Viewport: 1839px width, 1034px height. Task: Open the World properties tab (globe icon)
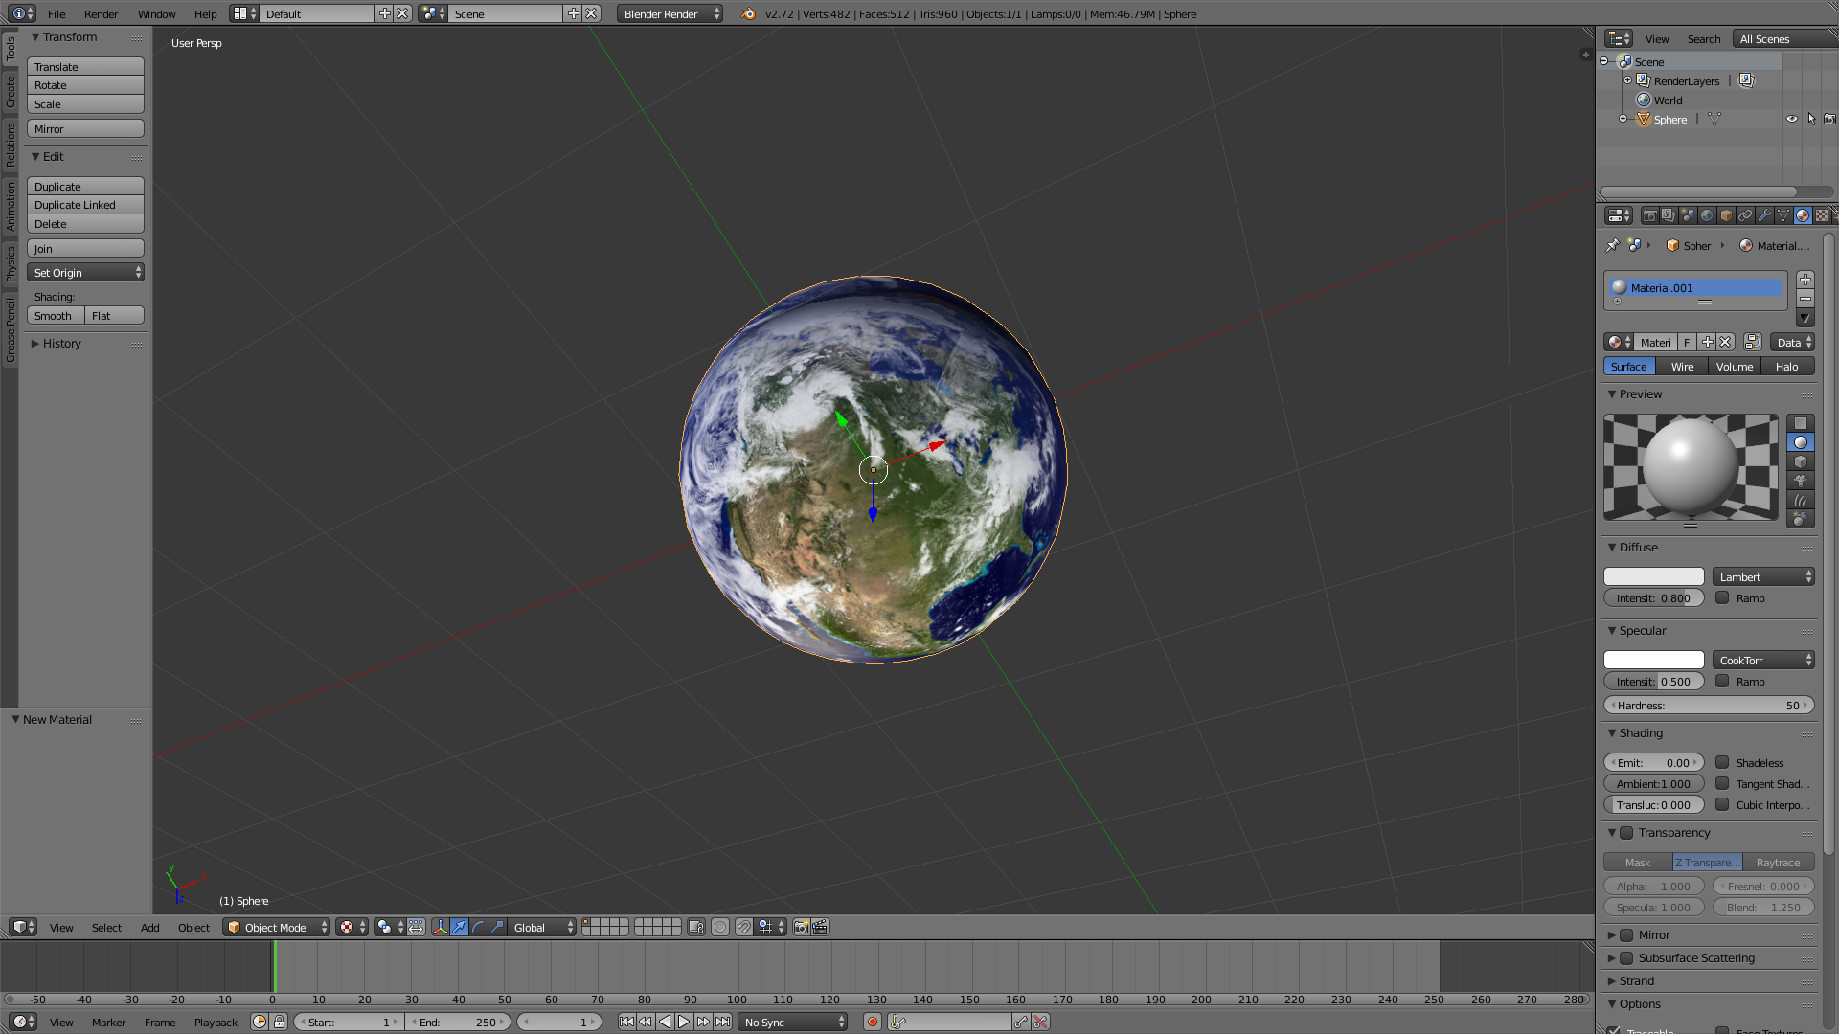tap(1707, 215)
